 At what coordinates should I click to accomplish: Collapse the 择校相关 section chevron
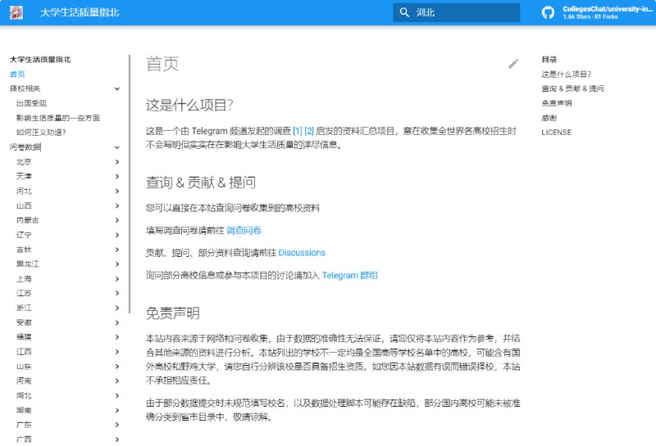(117, 88)
